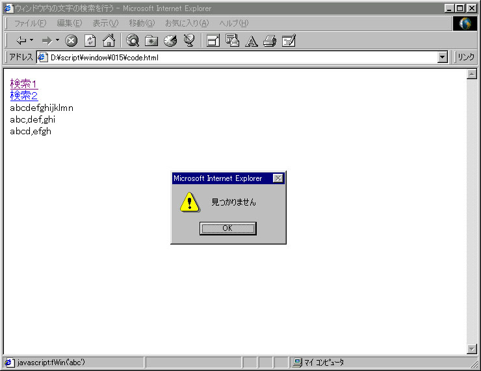
Task: Click the text abcdefghijklmn
Action: [x=42, y=108]
